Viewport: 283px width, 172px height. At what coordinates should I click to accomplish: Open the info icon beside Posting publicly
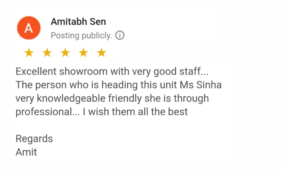(x=120, y=35)
